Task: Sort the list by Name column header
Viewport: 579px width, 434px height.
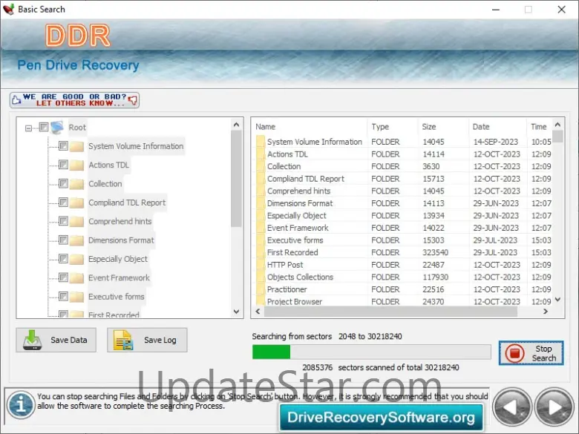Action: (310, 127)
